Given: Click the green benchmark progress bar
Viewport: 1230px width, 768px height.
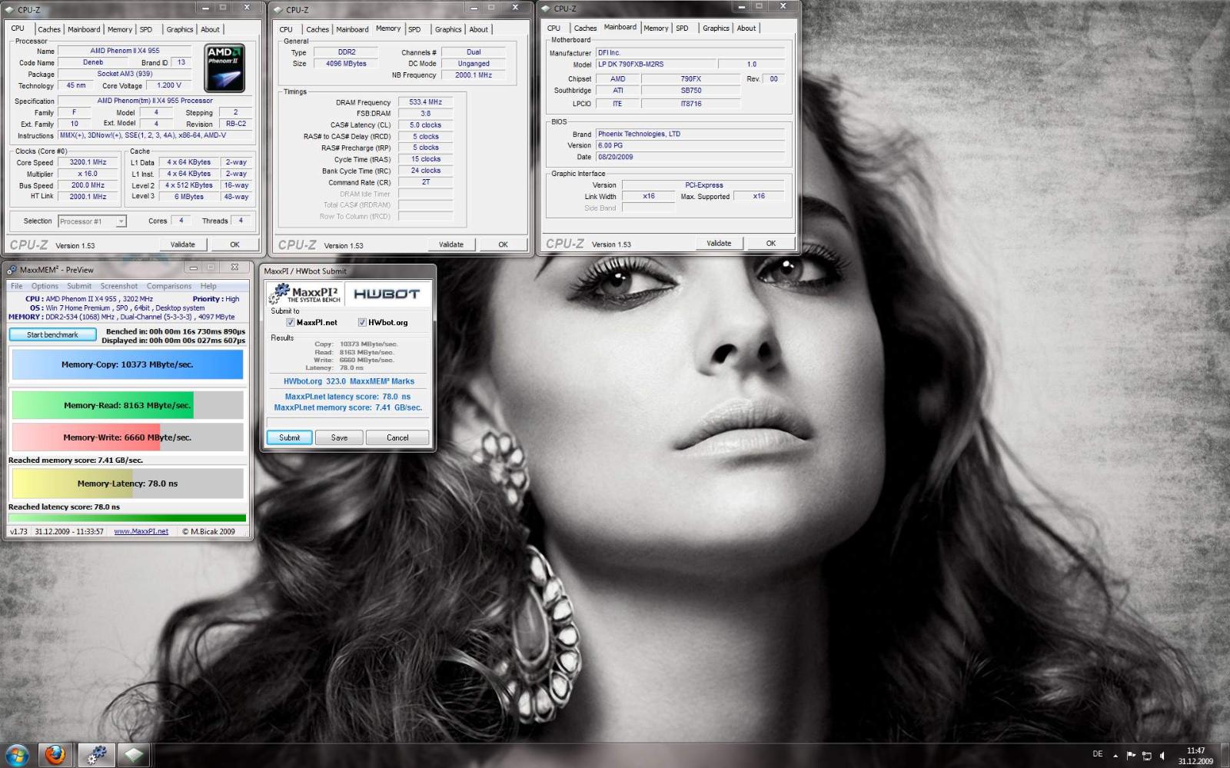Looking at the screenshot, I should 128,518.
